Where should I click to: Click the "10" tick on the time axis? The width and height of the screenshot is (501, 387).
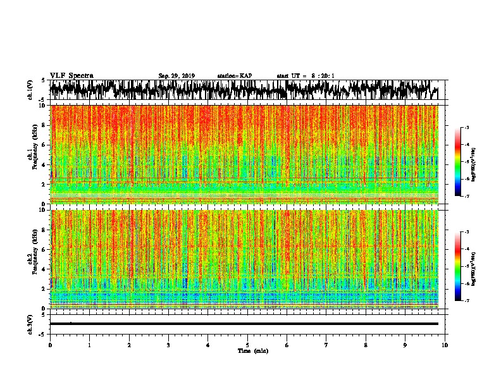coord(445,345)
